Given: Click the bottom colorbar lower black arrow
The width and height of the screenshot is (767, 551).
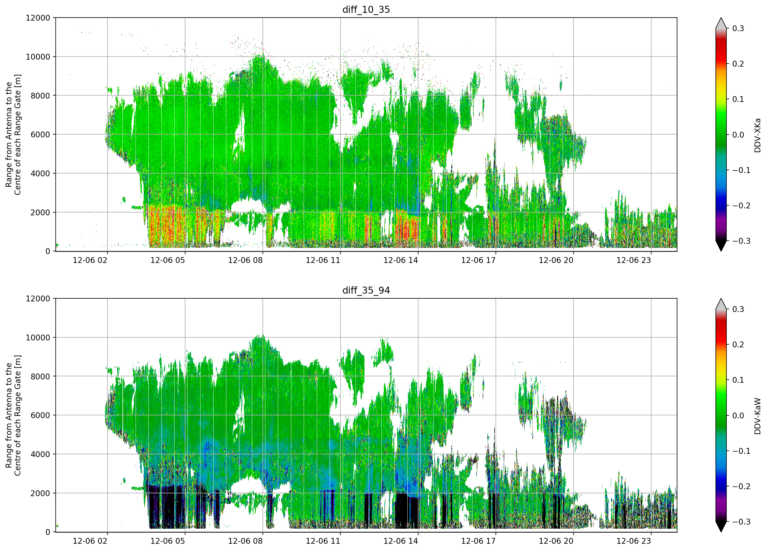Looking at the screenshot, I should [x=721, y=527].
